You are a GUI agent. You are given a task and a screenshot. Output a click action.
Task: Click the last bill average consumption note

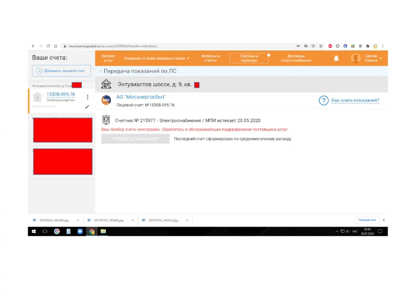(232, 139)
